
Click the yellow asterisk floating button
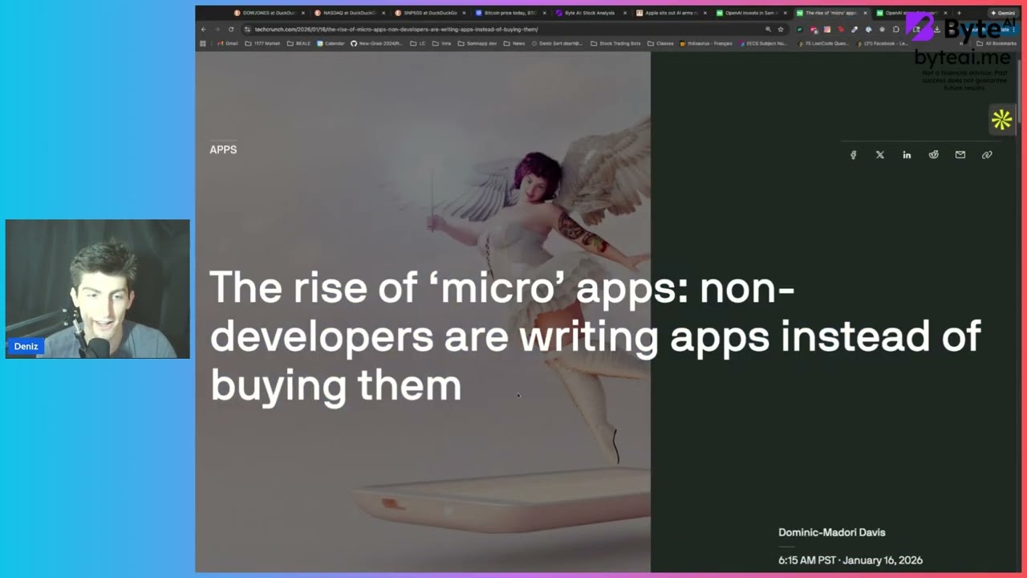[1001, 120]
